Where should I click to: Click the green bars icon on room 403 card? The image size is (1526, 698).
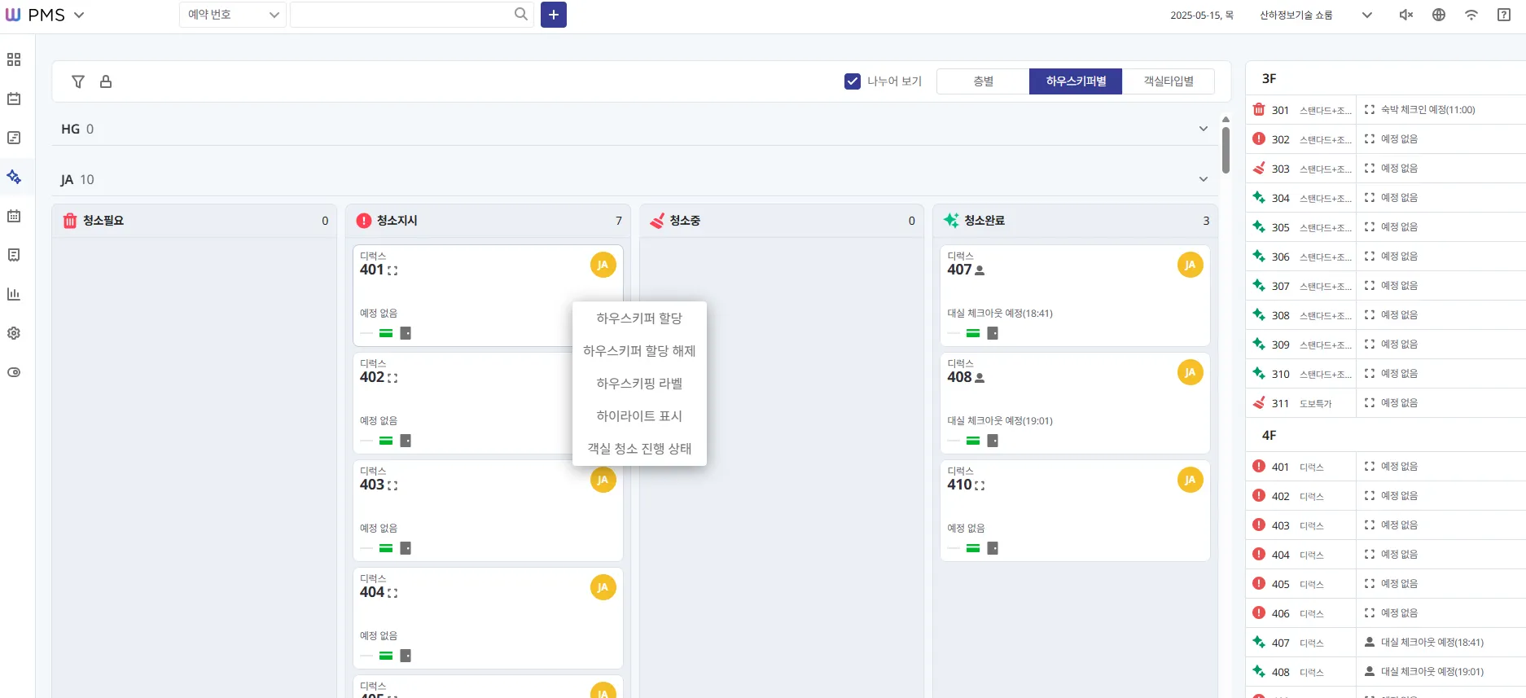tap(386, 548)
